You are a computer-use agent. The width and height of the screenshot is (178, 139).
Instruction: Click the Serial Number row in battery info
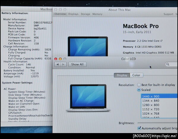tap(30, 23)
